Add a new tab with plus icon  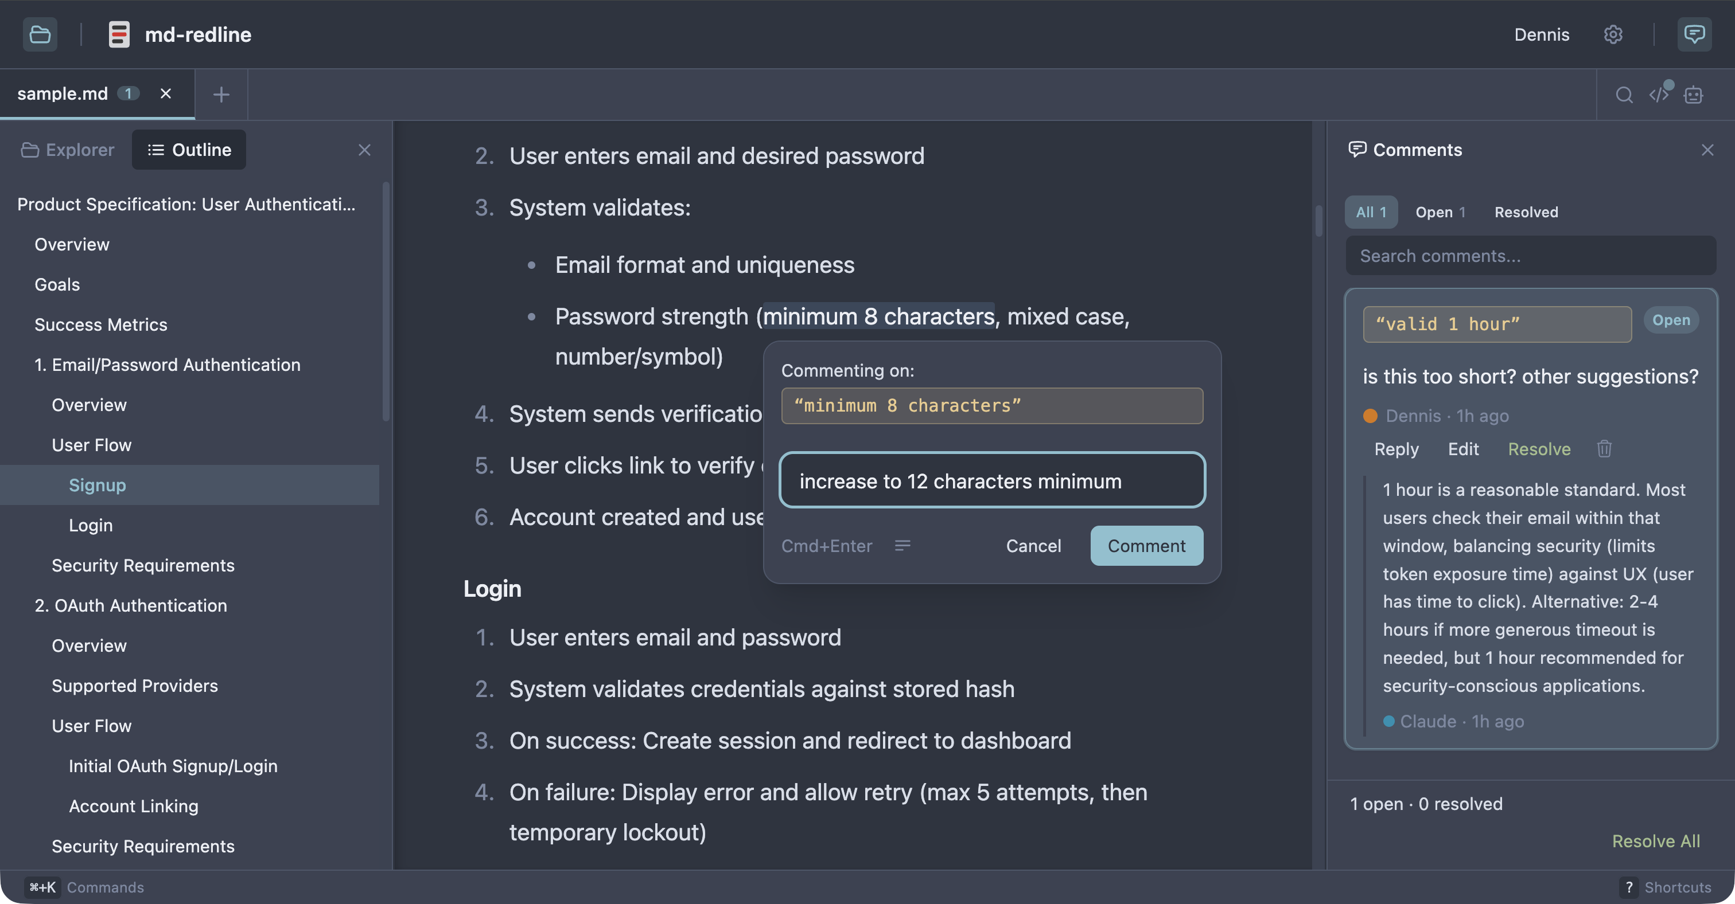(221, 95)
